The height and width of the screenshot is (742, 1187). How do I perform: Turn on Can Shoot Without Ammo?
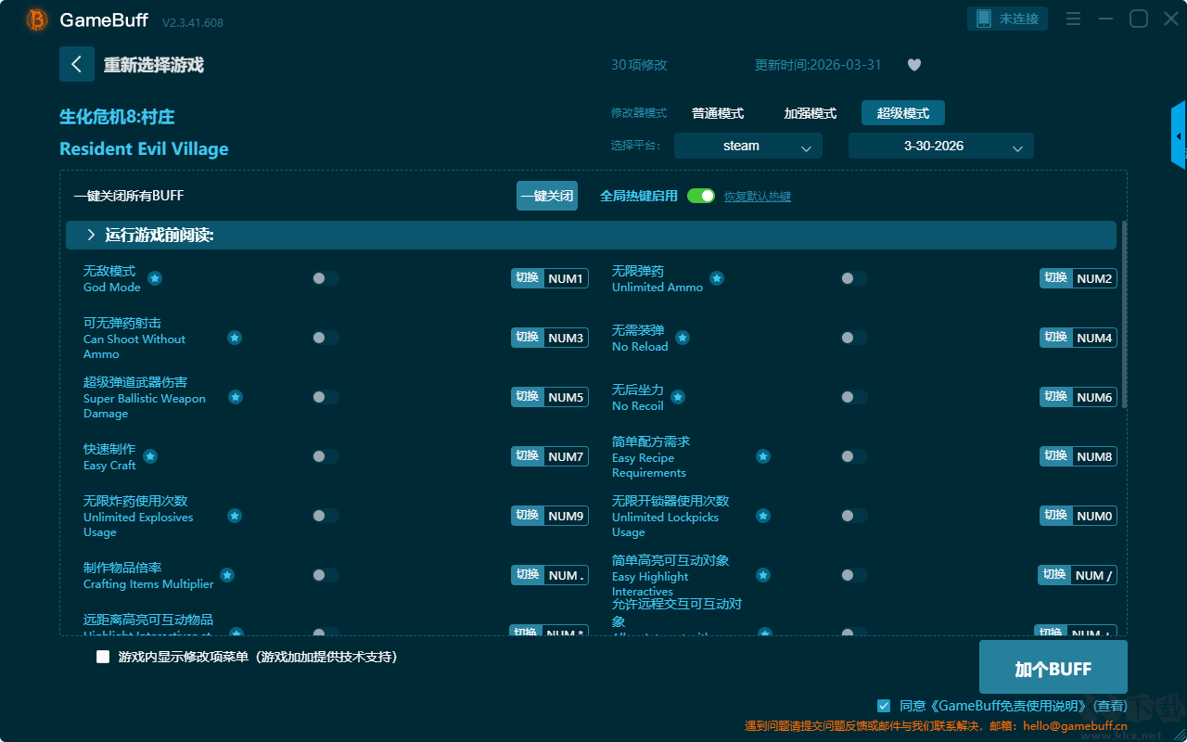[x=325, y=338]
